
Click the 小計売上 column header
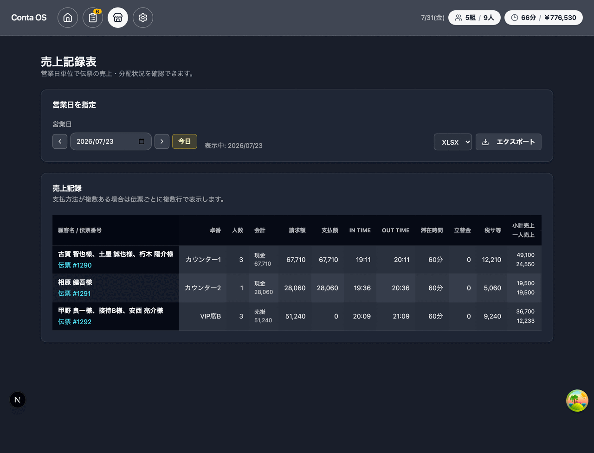(523, 226)
